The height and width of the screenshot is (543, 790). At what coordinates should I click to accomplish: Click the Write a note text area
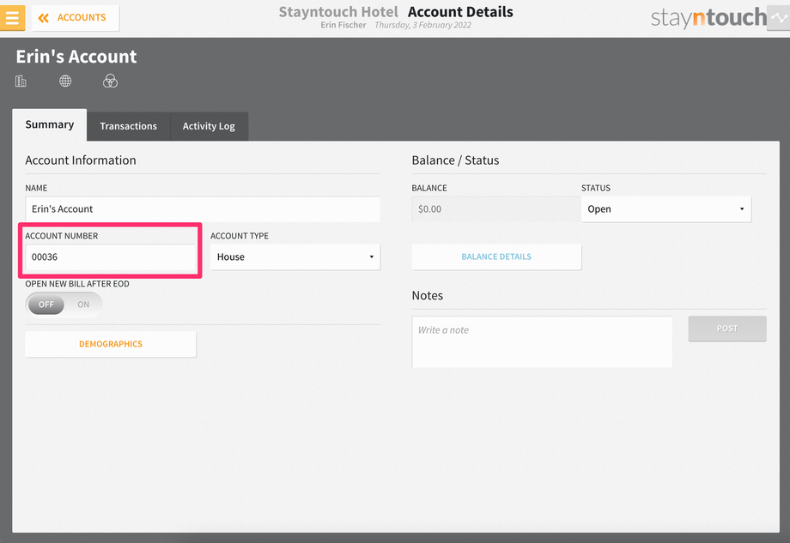[x=542, y=341]
